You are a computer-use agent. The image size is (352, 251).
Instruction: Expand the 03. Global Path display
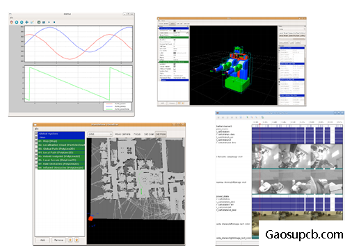point(36,149)
